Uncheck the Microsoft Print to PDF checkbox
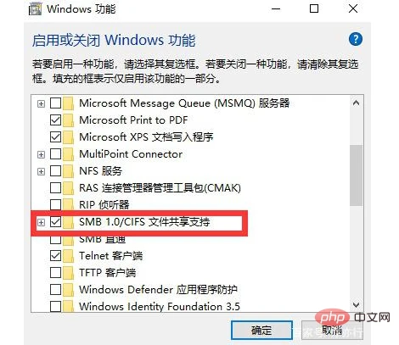This screenshot has width=399, height=345. click(55, 120)
